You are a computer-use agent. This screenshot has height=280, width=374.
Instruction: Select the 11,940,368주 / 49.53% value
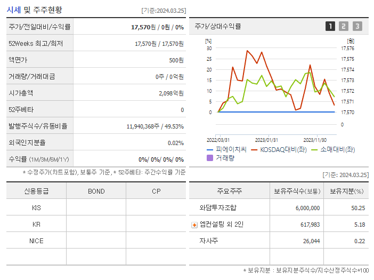point(155,126)
